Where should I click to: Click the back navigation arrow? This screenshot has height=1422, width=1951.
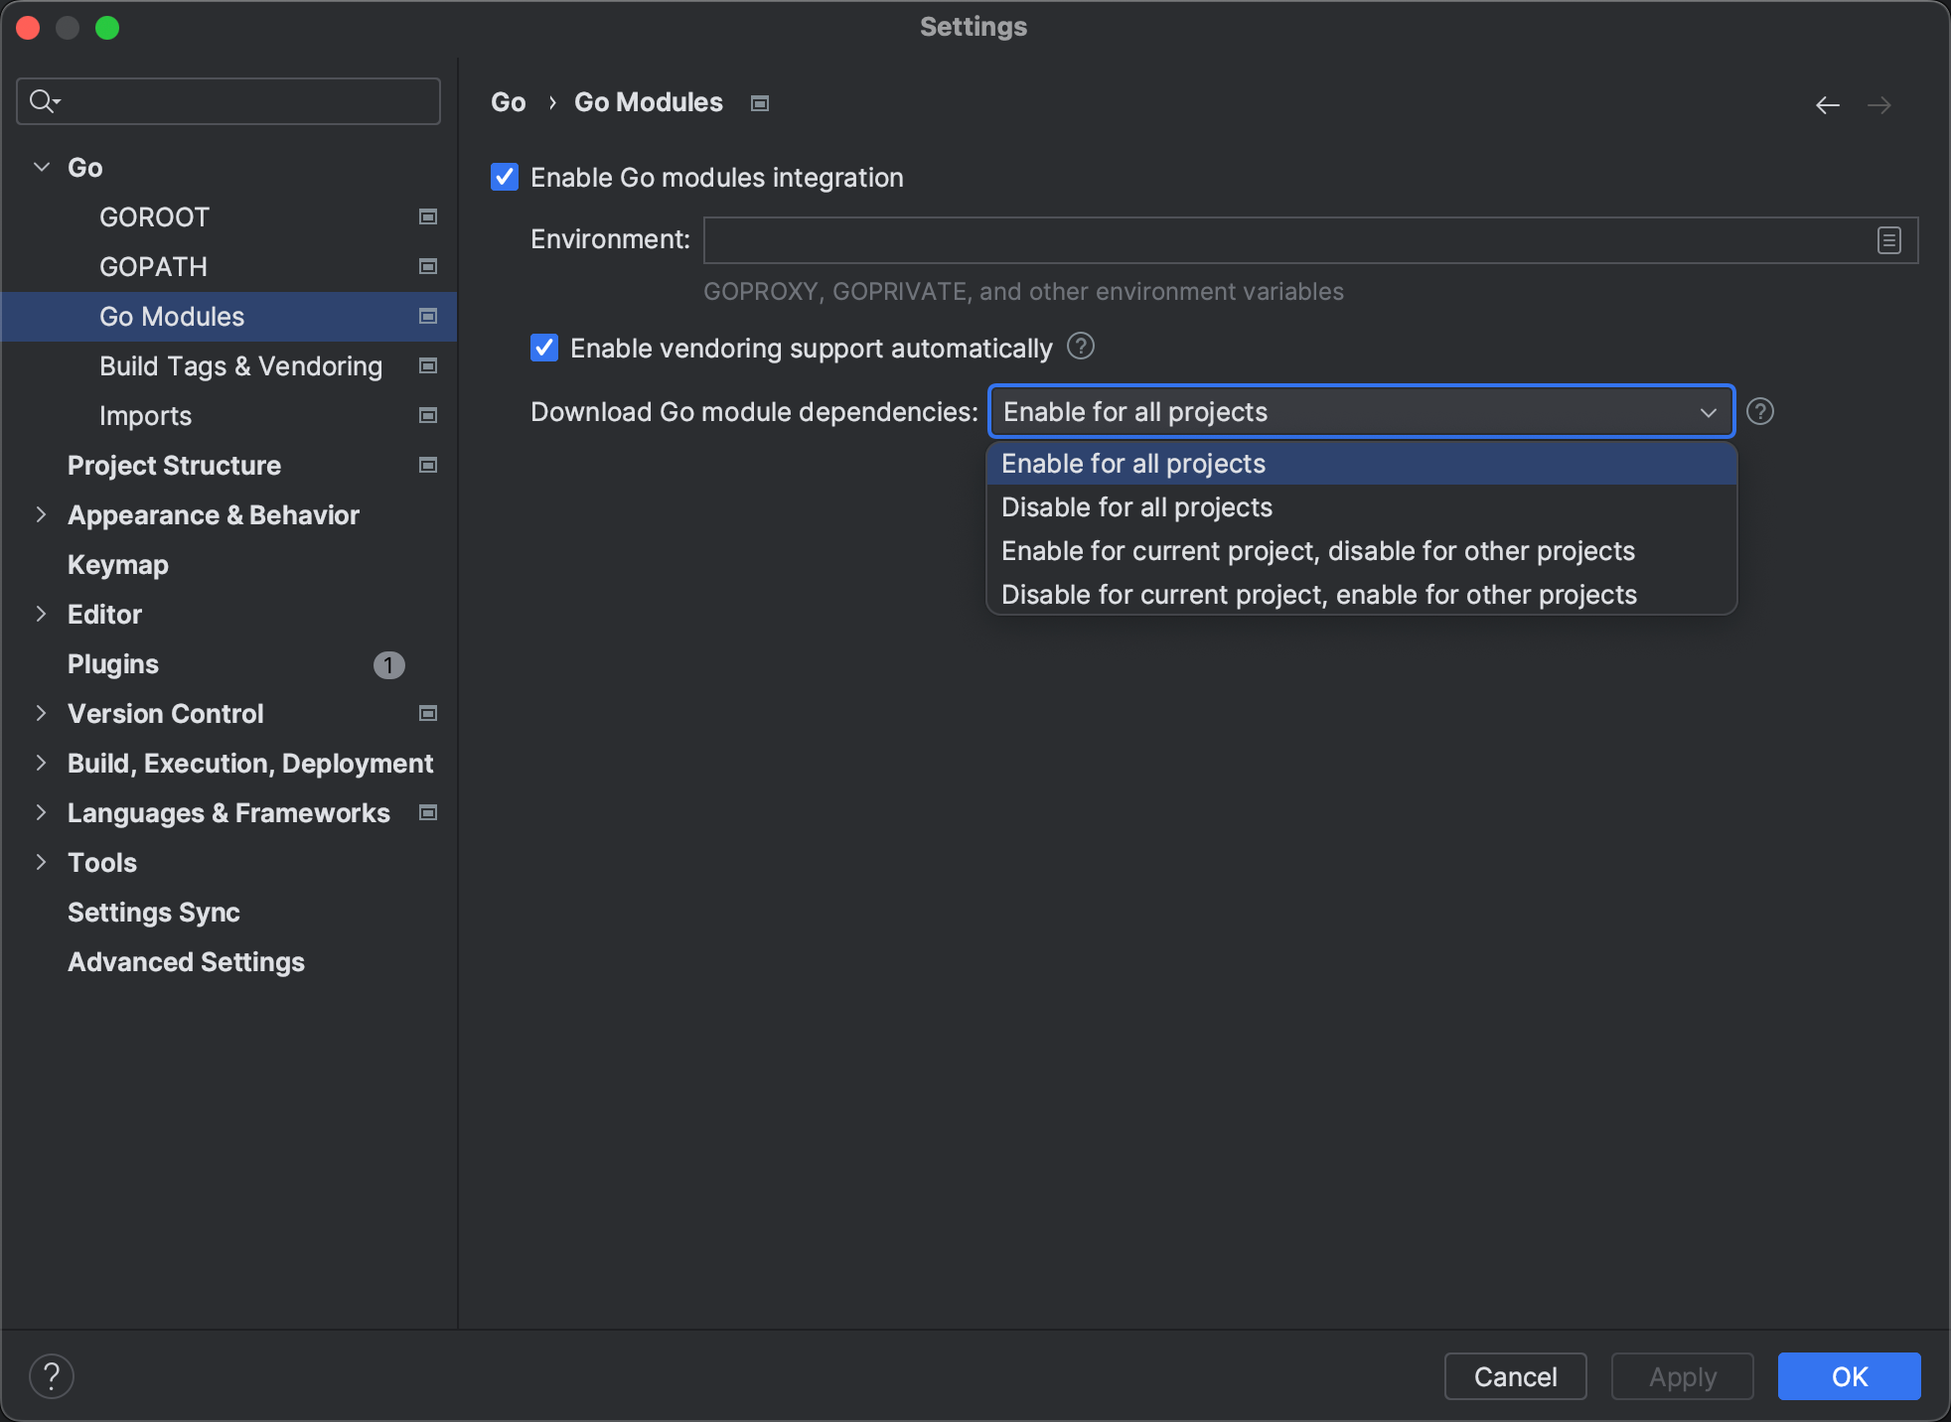pyautogui.click(x=1827, y=104)
